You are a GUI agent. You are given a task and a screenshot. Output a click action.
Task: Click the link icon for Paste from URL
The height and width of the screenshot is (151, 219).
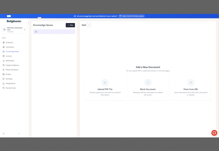point(191,82)
